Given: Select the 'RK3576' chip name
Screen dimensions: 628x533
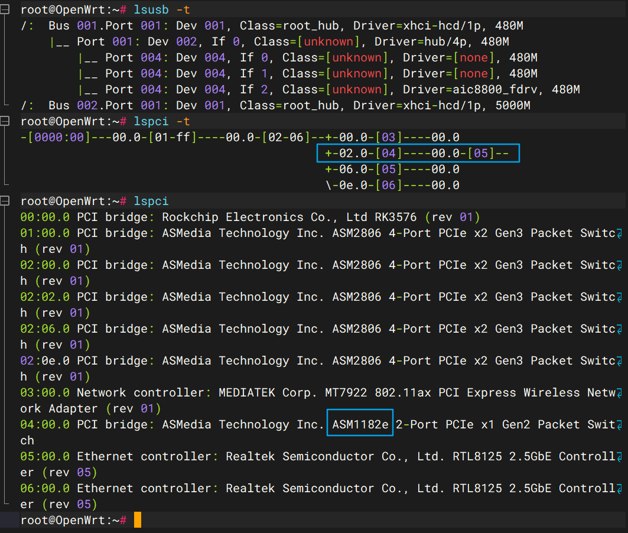Looking at the screenshot, I should (x=395, y=217).
